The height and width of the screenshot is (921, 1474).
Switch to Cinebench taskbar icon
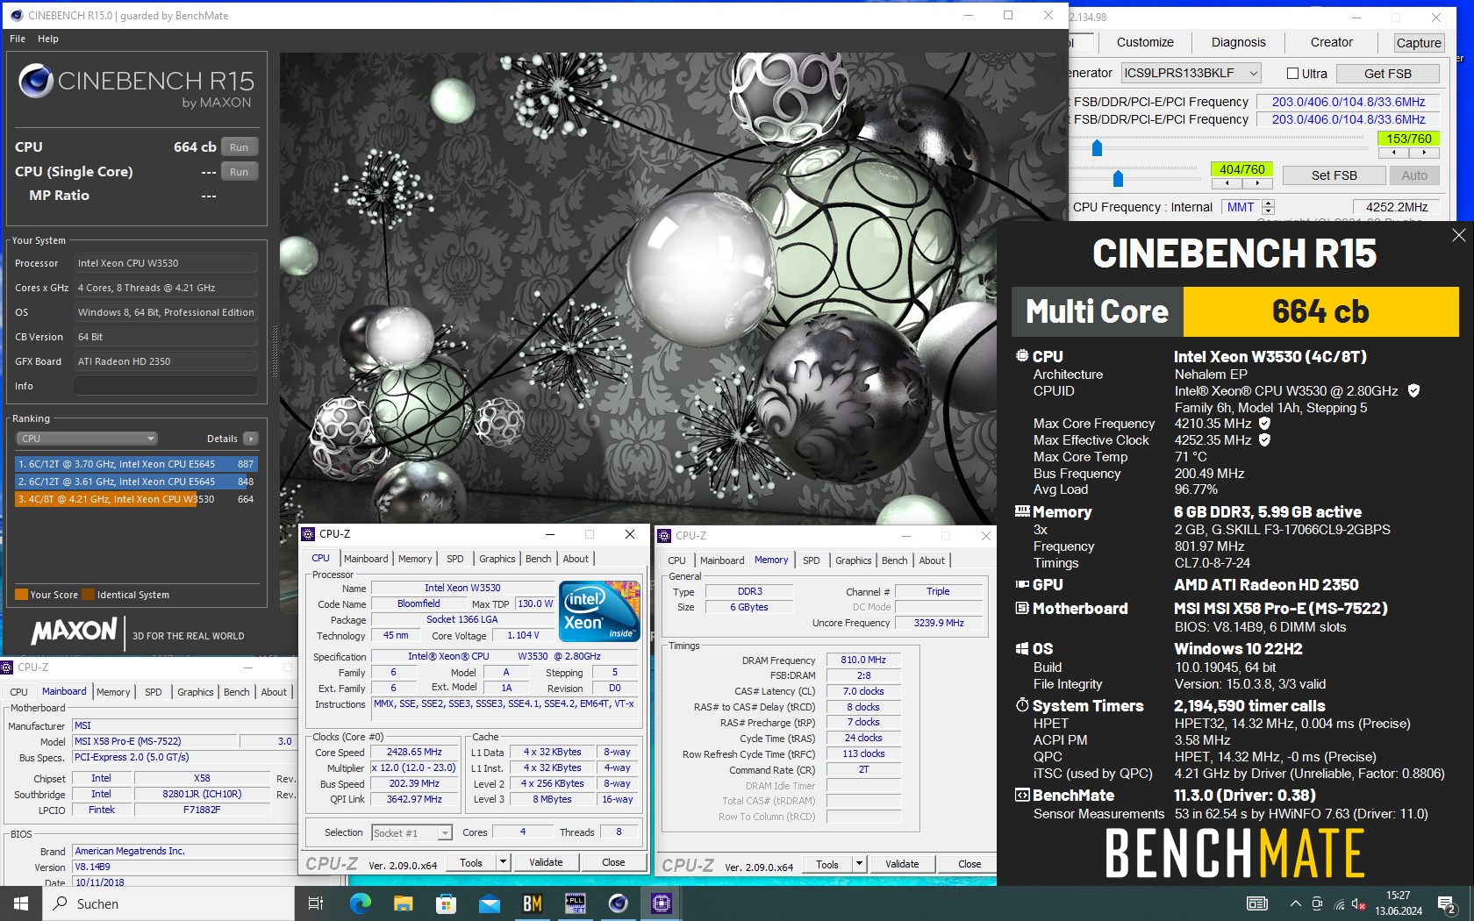(x=619, y=903)
